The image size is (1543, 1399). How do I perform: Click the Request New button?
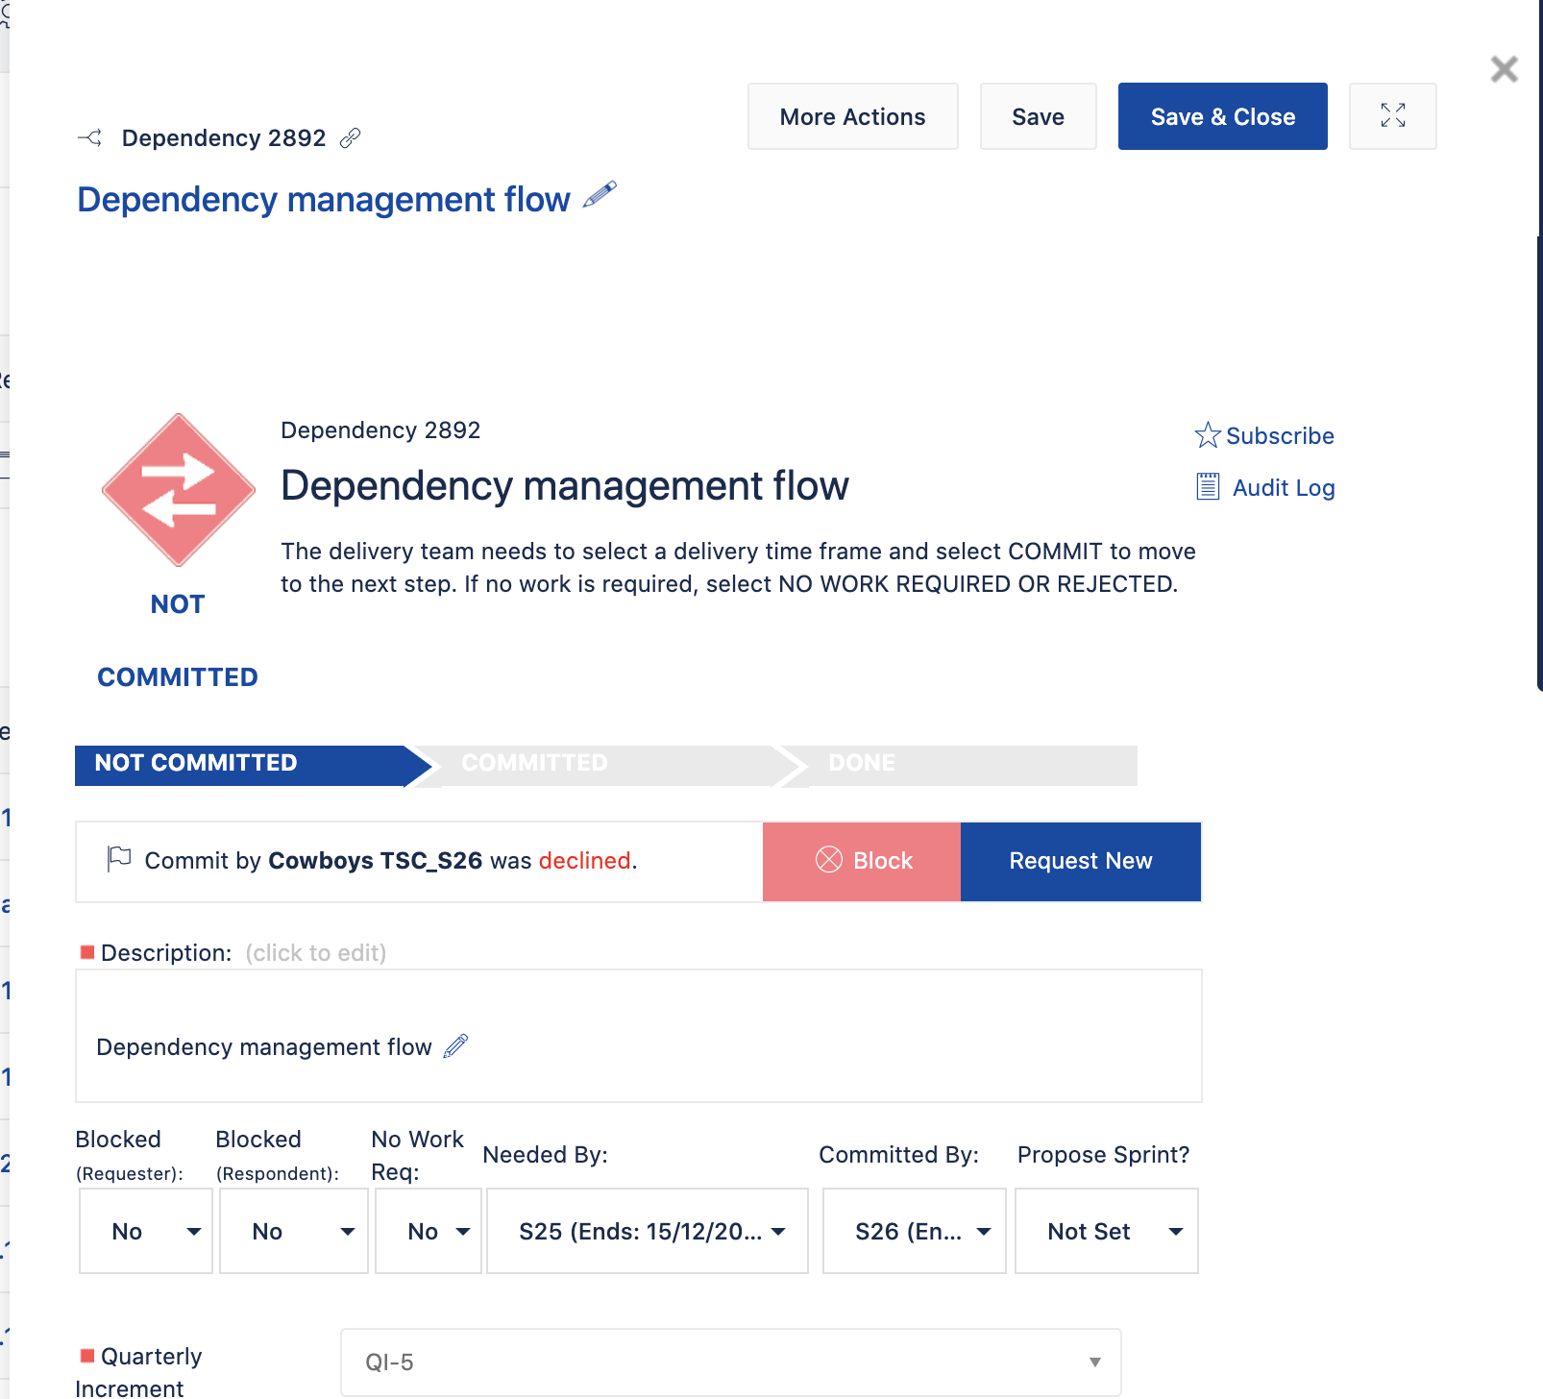pos(1080,861)
